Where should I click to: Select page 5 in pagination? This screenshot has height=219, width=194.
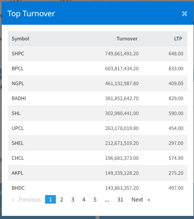(x=95, y=199)
